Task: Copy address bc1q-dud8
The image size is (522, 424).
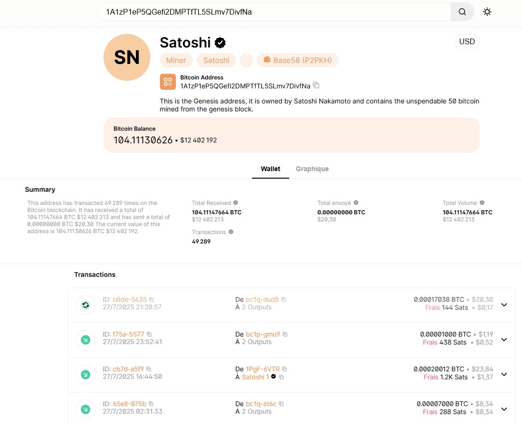Action: pos(284,299)
